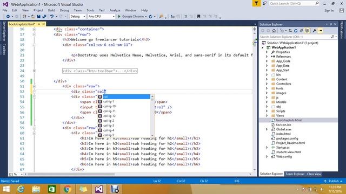This screenshot has width=346, height=194.
Task: Toggle the bookmark icon in toolbar
Action: coord(198,17)
